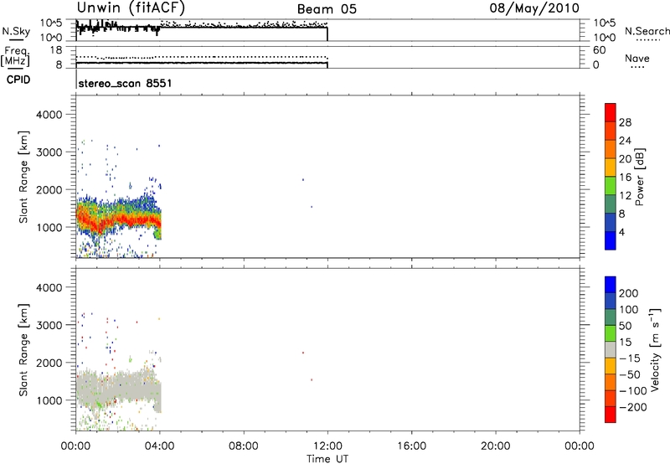Click the '16:00' time axis label
The height and width of the screenshot is (464, 670).
coord(411,446)
